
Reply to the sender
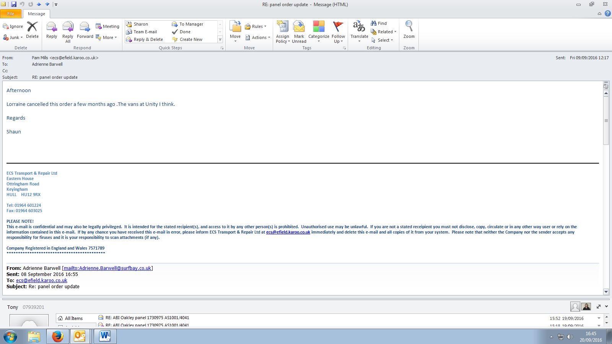coord(52,30)
